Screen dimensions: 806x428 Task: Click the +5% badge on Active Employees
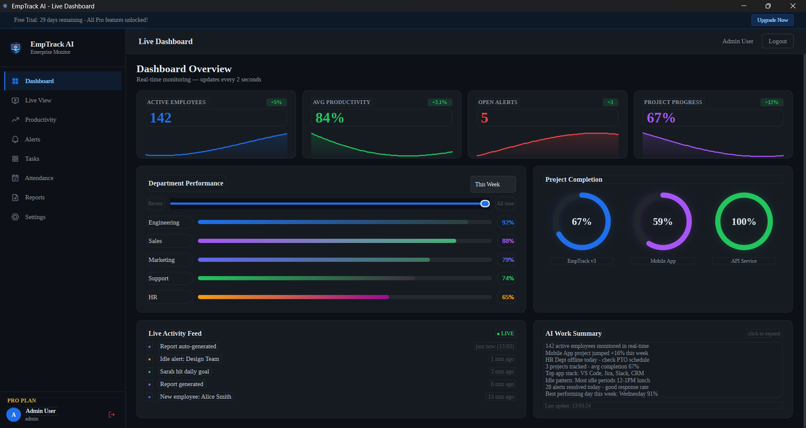coord(276,102)
